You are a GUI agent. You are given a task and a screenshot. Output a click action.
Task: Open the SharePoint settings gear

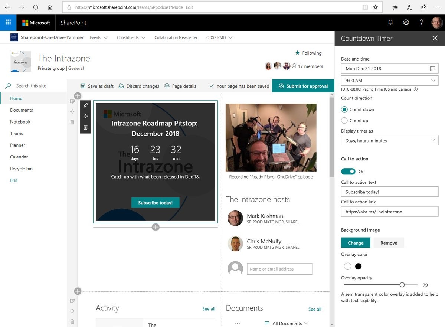[406, 23]
